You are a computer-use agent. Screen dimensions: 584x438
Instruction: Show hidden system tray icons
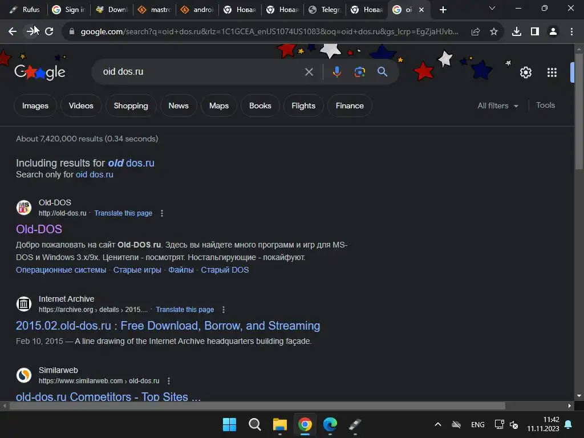[438, 424]
